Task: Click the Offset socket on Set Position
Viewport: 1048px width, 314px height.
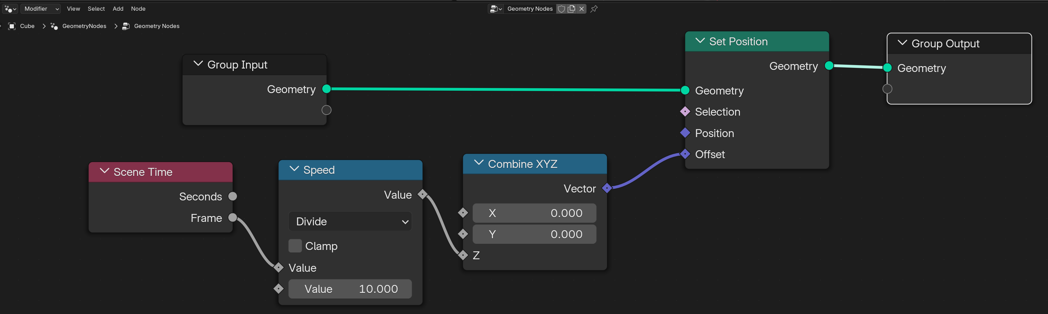Action: pyautogui.click(x=685, y=154)
